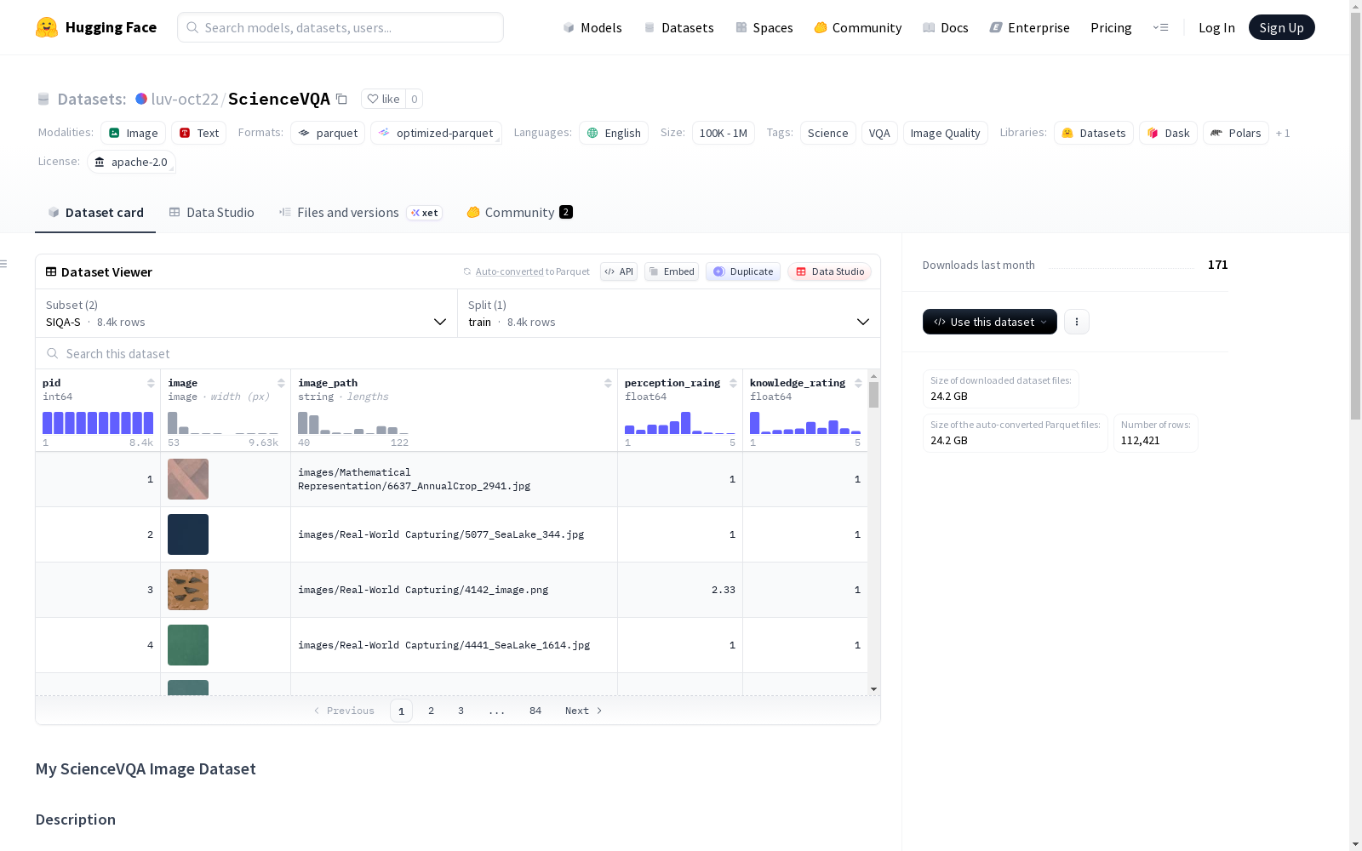Open Community in the top navigation
Image resolution: width=1362 pixels, height=851 pixels.
[858, 27]
